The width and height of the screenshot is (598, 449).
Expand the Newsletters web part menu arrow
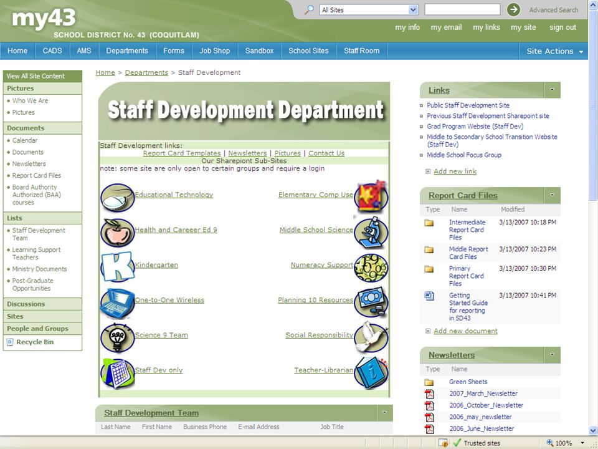click(x=552, y=355)
